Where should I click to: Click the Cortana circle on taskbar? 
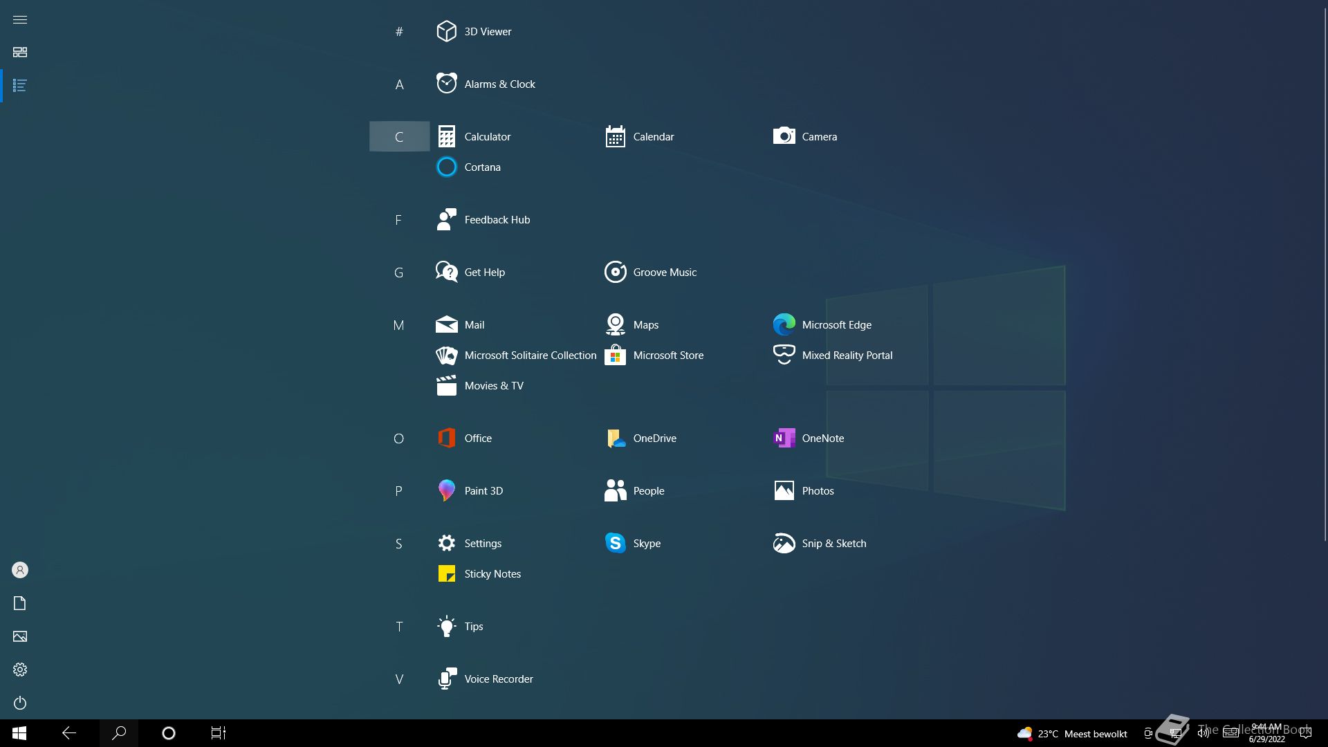tap(169, 733)
